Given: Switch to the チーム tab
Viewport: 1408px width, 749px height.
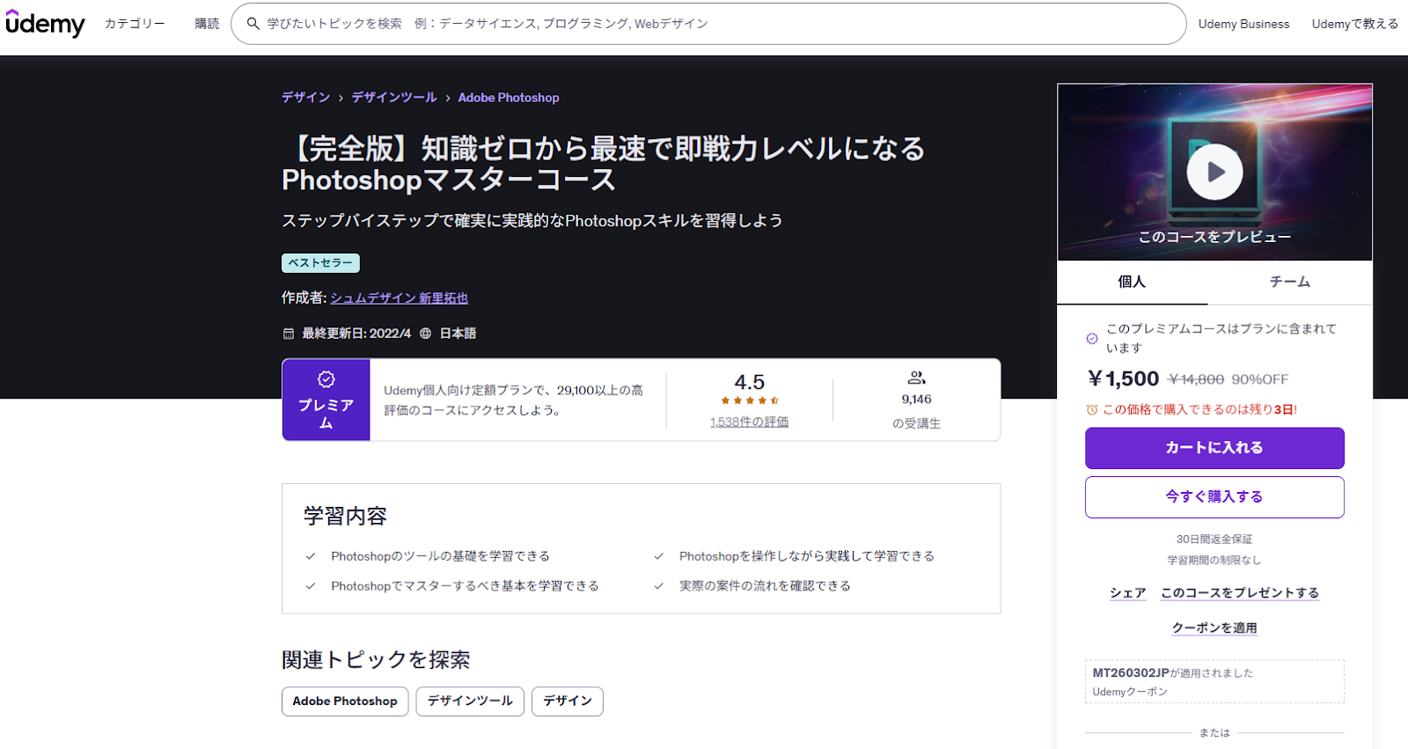Looking at the screenshot, I should pyautogui.click(x=1290, y=282).
